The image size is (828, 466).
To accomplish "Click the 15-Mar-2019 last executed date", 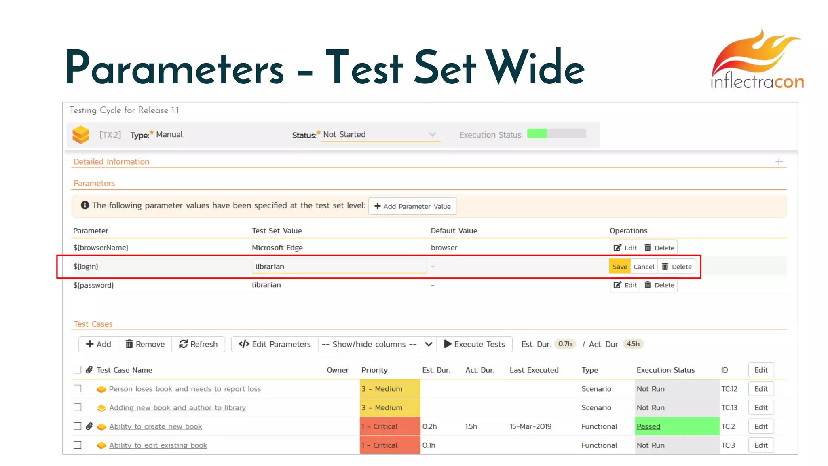I will [x=530, y=426].
